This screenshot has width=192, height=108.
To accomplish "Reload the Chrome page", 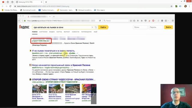I will tap(10, 6).
